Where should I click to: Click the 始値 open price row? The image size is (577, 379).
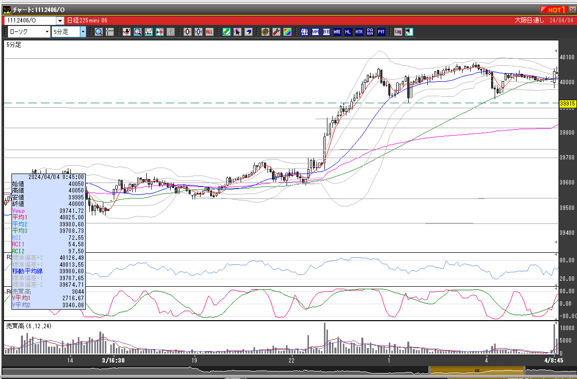tap(48, 184)
